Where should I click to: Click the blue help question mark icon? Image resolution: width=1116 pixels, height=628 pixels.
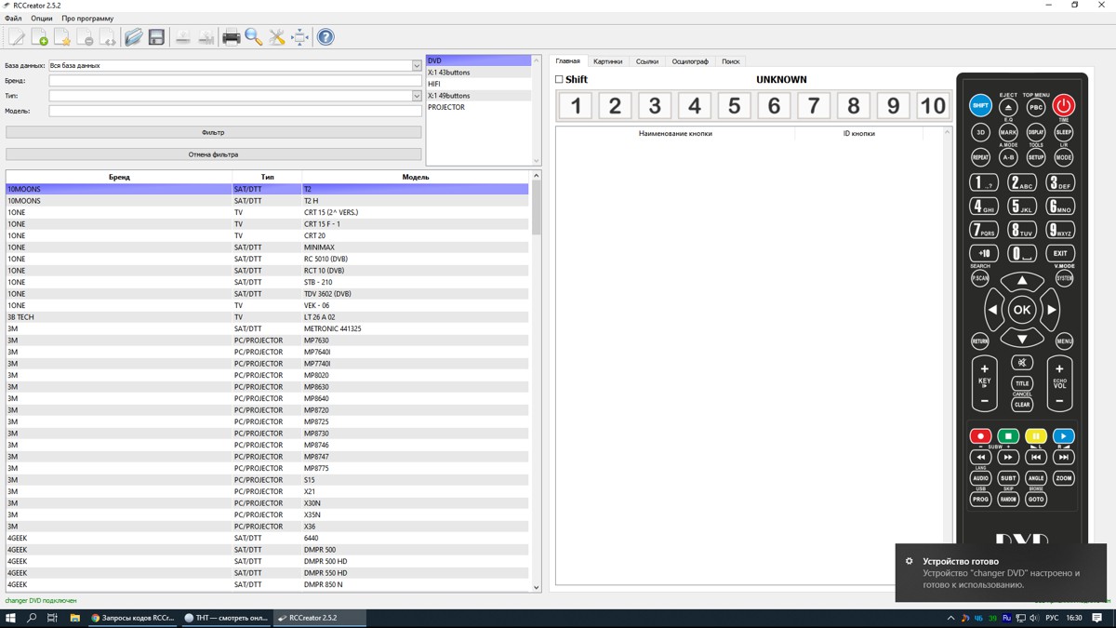325,37
